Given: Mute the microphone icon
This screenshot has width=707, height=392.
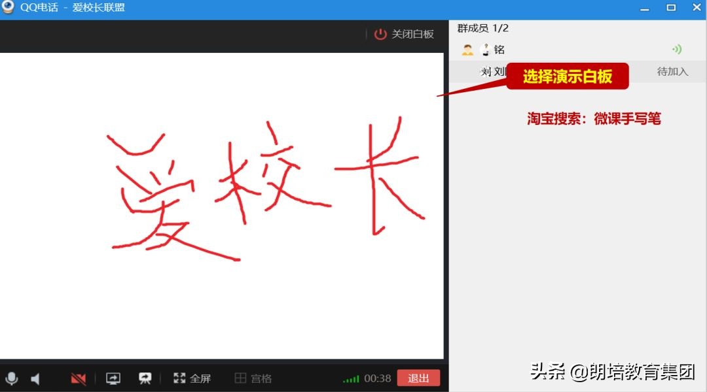Looking at the screenshot, I should [x=13, y=378].
